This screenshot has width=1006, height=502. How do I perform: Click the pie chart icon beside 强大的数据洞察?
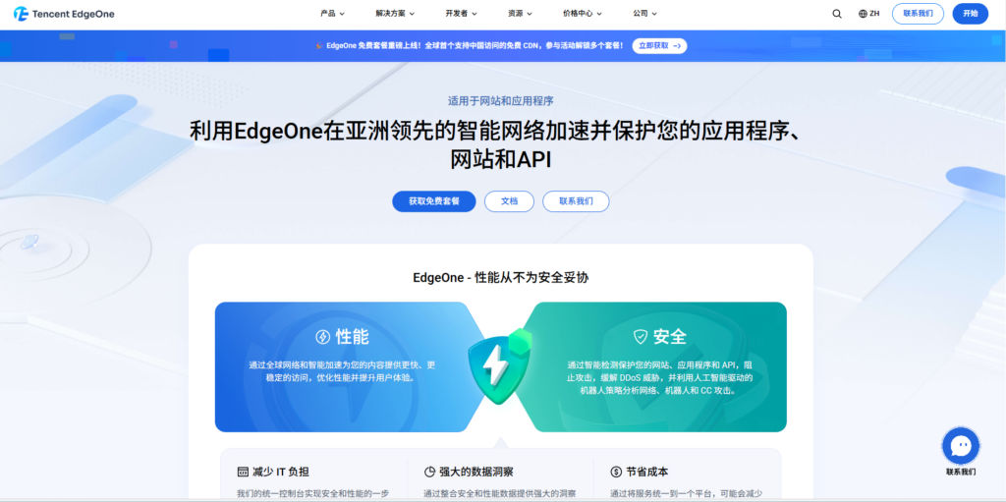coord(429,472)
